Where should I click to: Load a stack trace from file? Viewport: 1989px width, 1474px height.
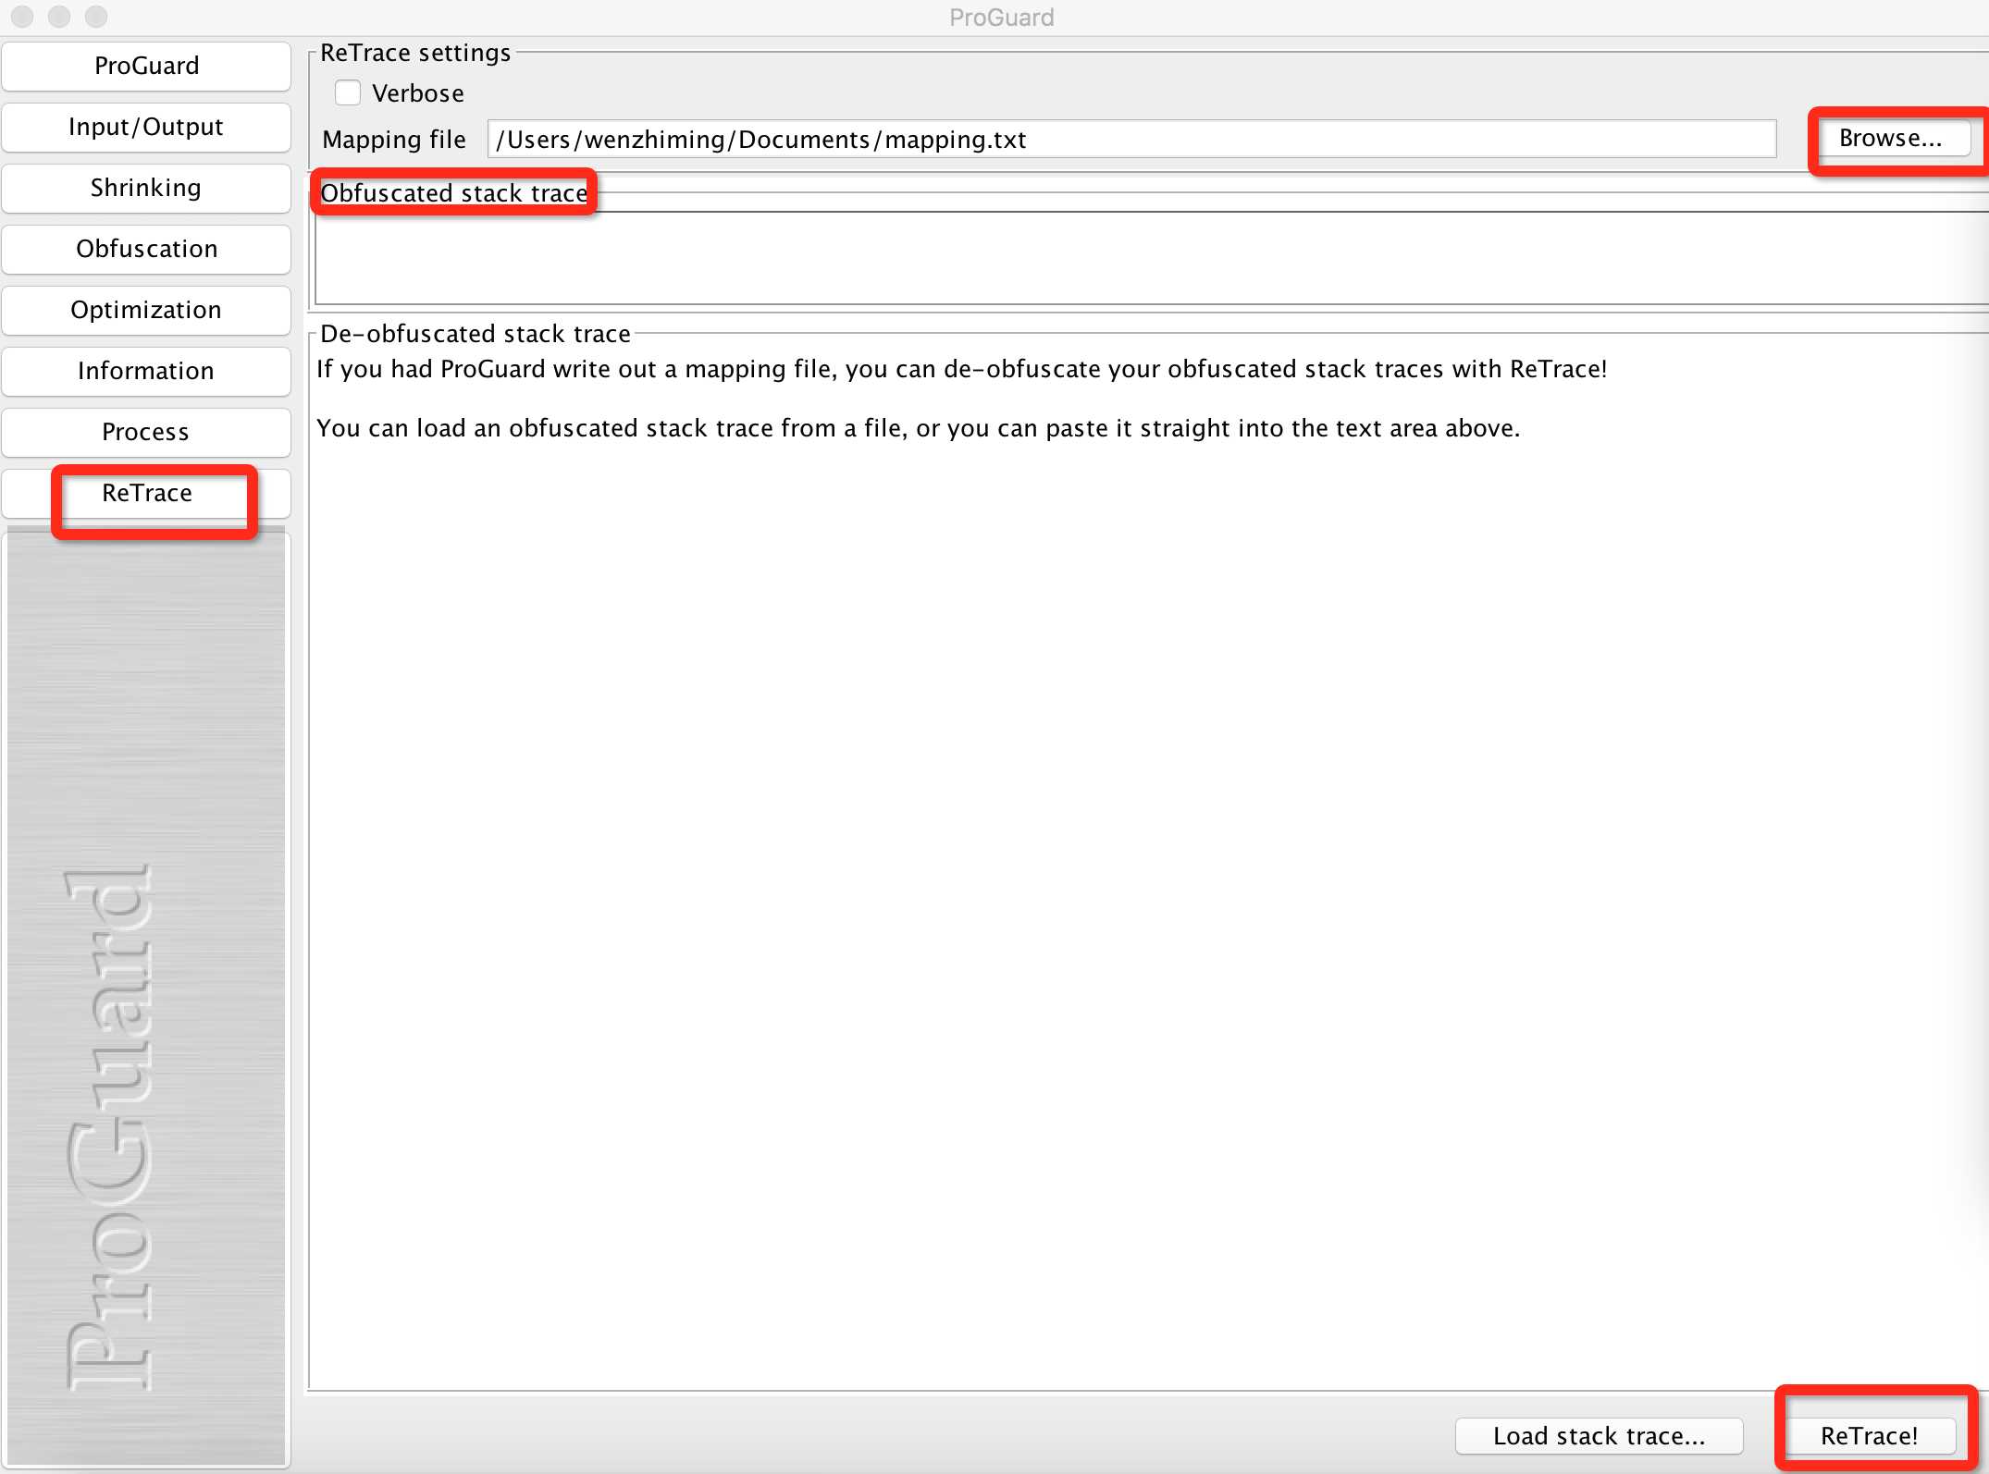pyautogui.click(x=1599, y=1436)
